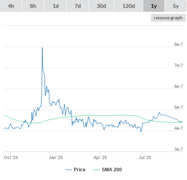Select the 4h time range tab

(x=11, y=6)
